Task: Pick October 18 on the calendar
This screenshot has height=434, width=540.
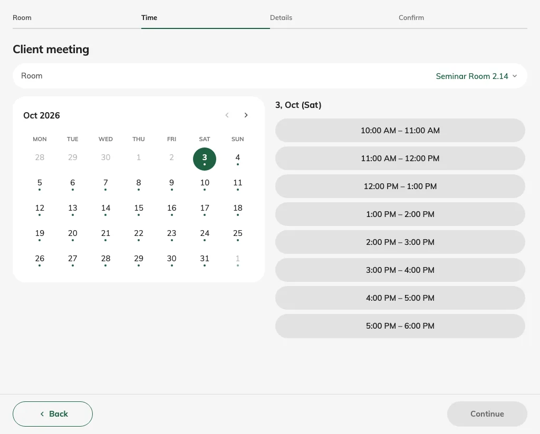Action: (238, 210)
